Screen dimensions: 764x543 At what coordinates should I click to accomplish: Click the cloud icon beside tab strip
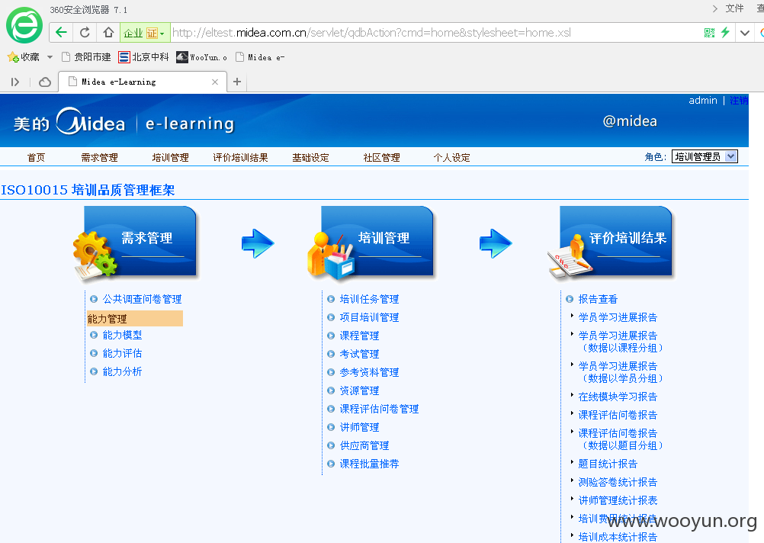pos(45,82)
